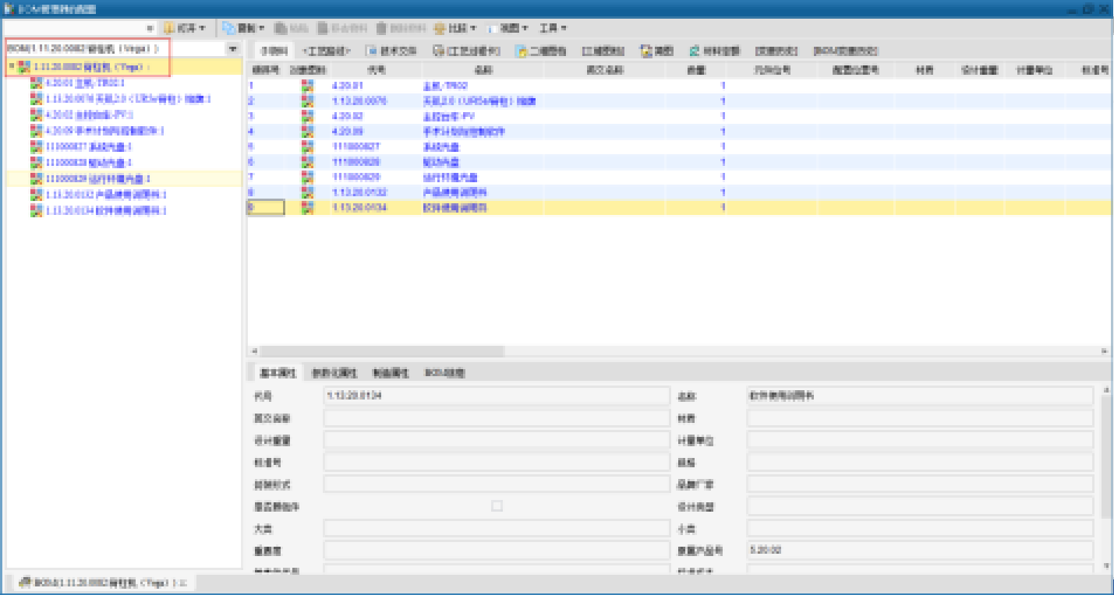This screenshot has width=1114, height=595.
Task: Switch to the BOM tab in properties panel
Action: tap(444, 373)
